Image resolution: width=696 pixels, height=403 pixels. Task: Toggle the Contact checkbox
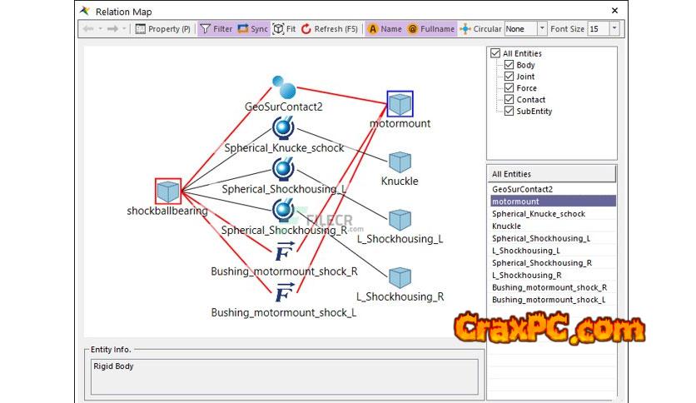tap(510, 99)
